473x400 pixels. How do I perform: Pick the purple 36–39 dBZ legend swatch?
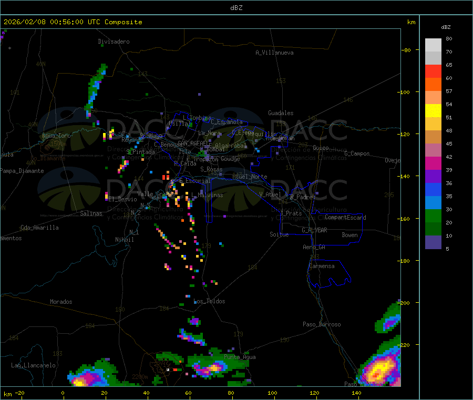433,176
